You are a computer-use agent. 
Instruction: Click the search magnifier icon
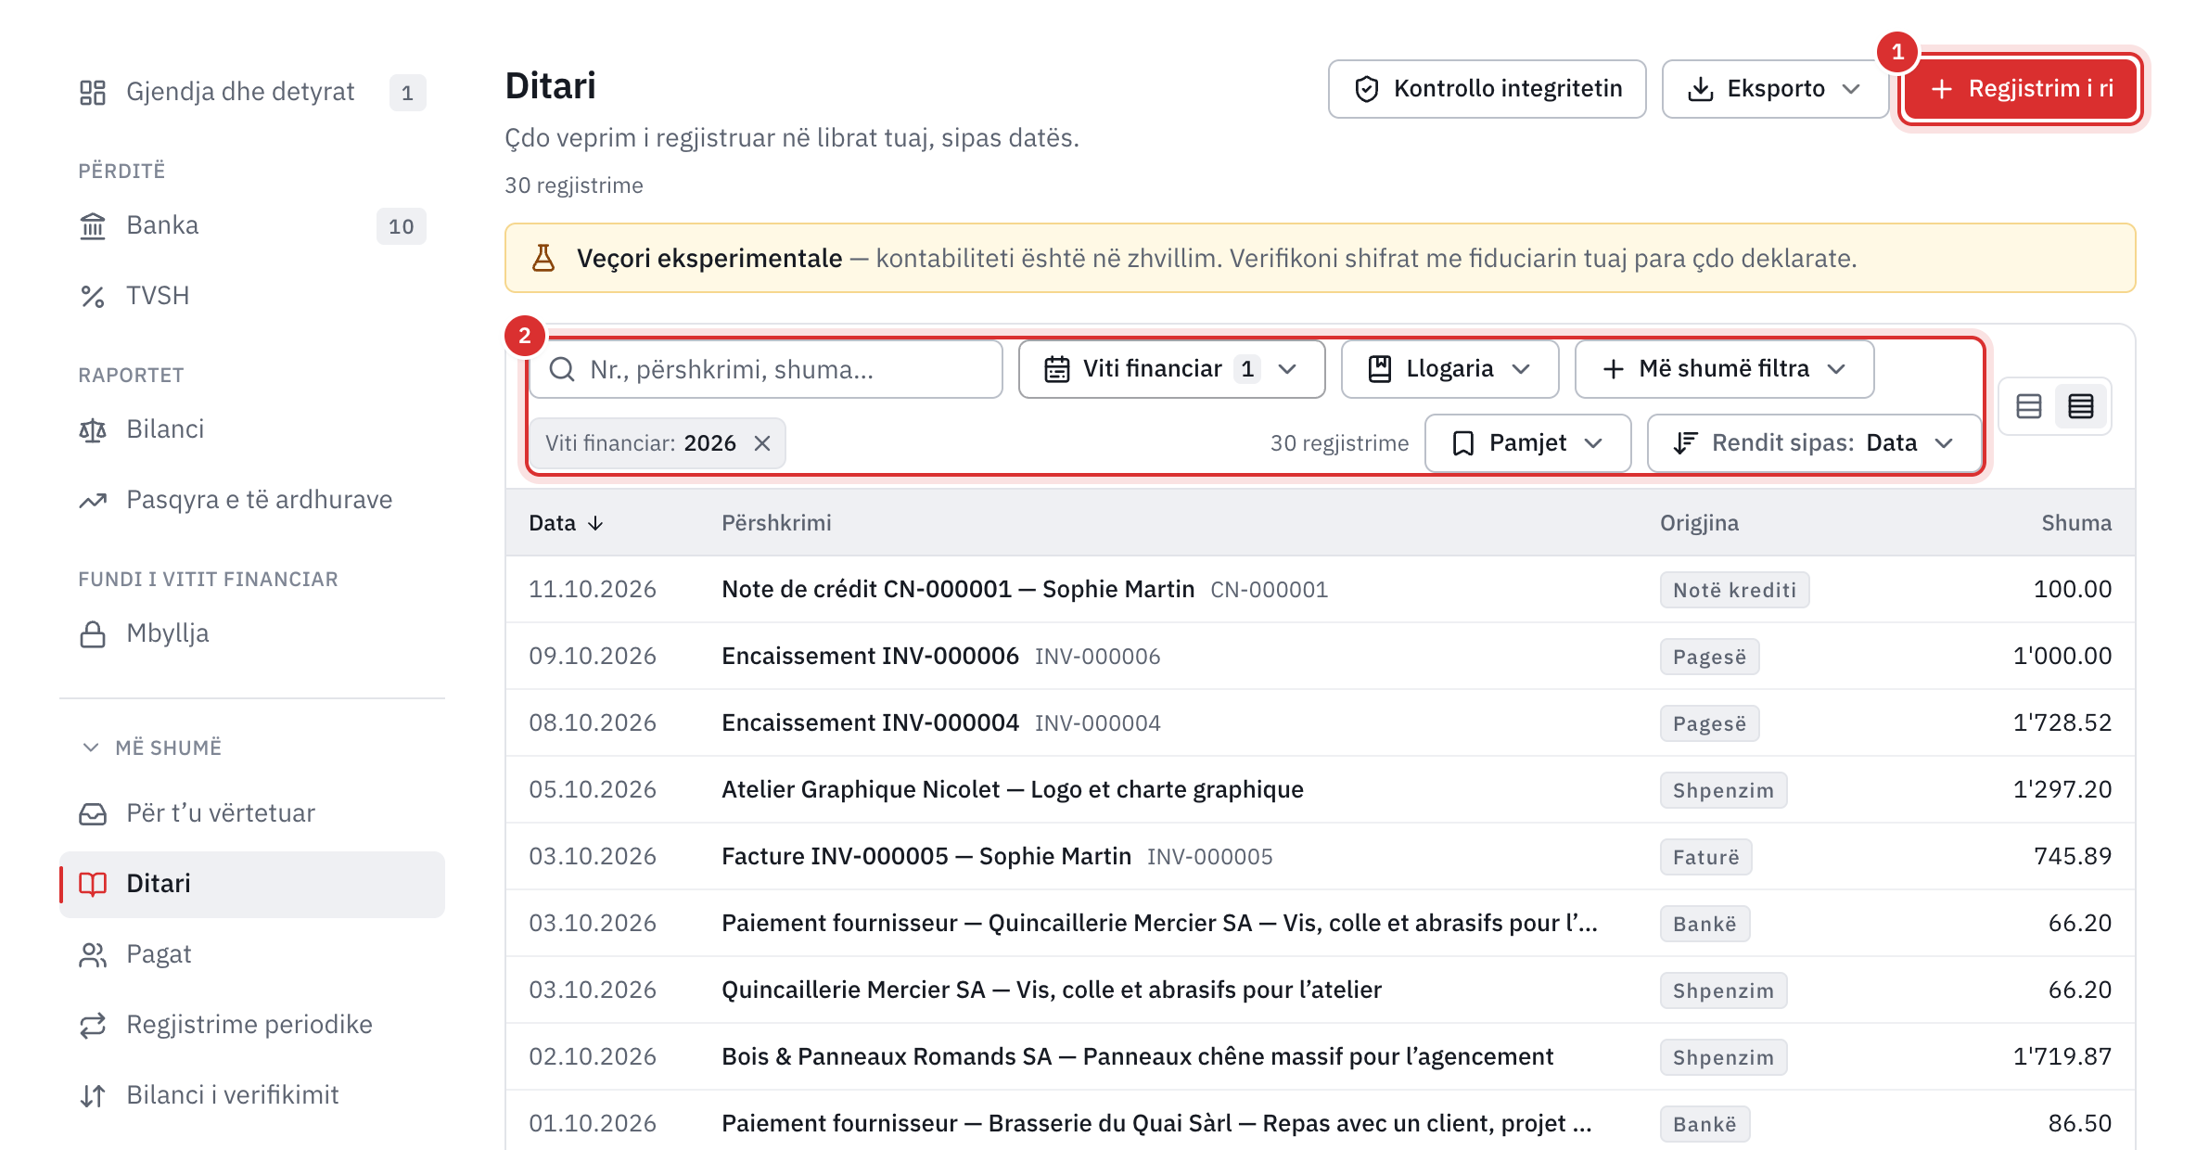(562, 369)
